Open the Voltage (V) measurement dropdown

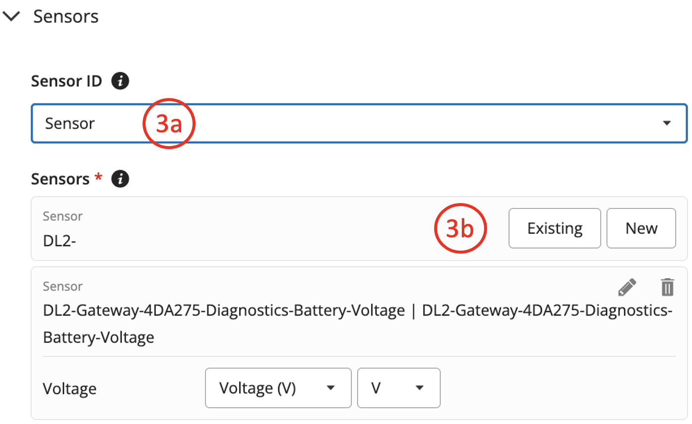[x=278, y=388]
